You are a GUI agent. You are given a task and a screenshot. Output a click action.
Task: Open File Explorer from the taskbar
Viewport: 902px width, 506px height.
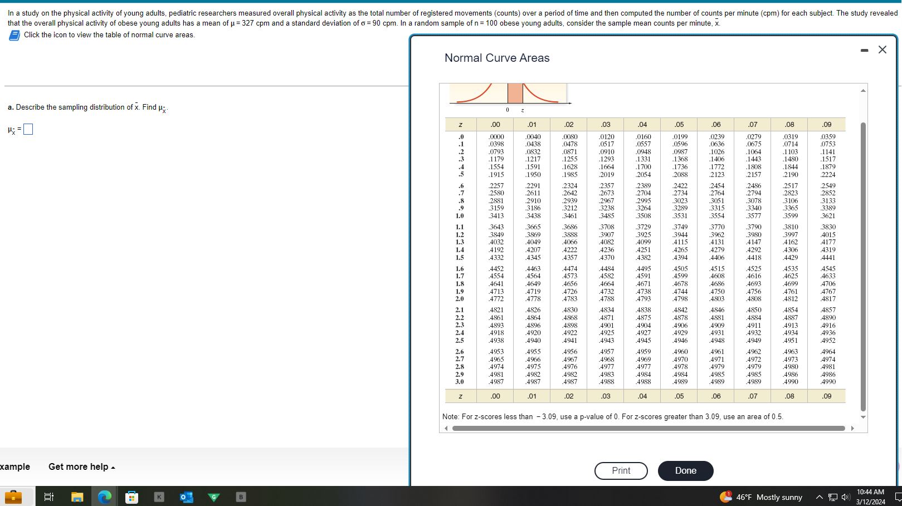pyautogui.click(x=77, y=497)
